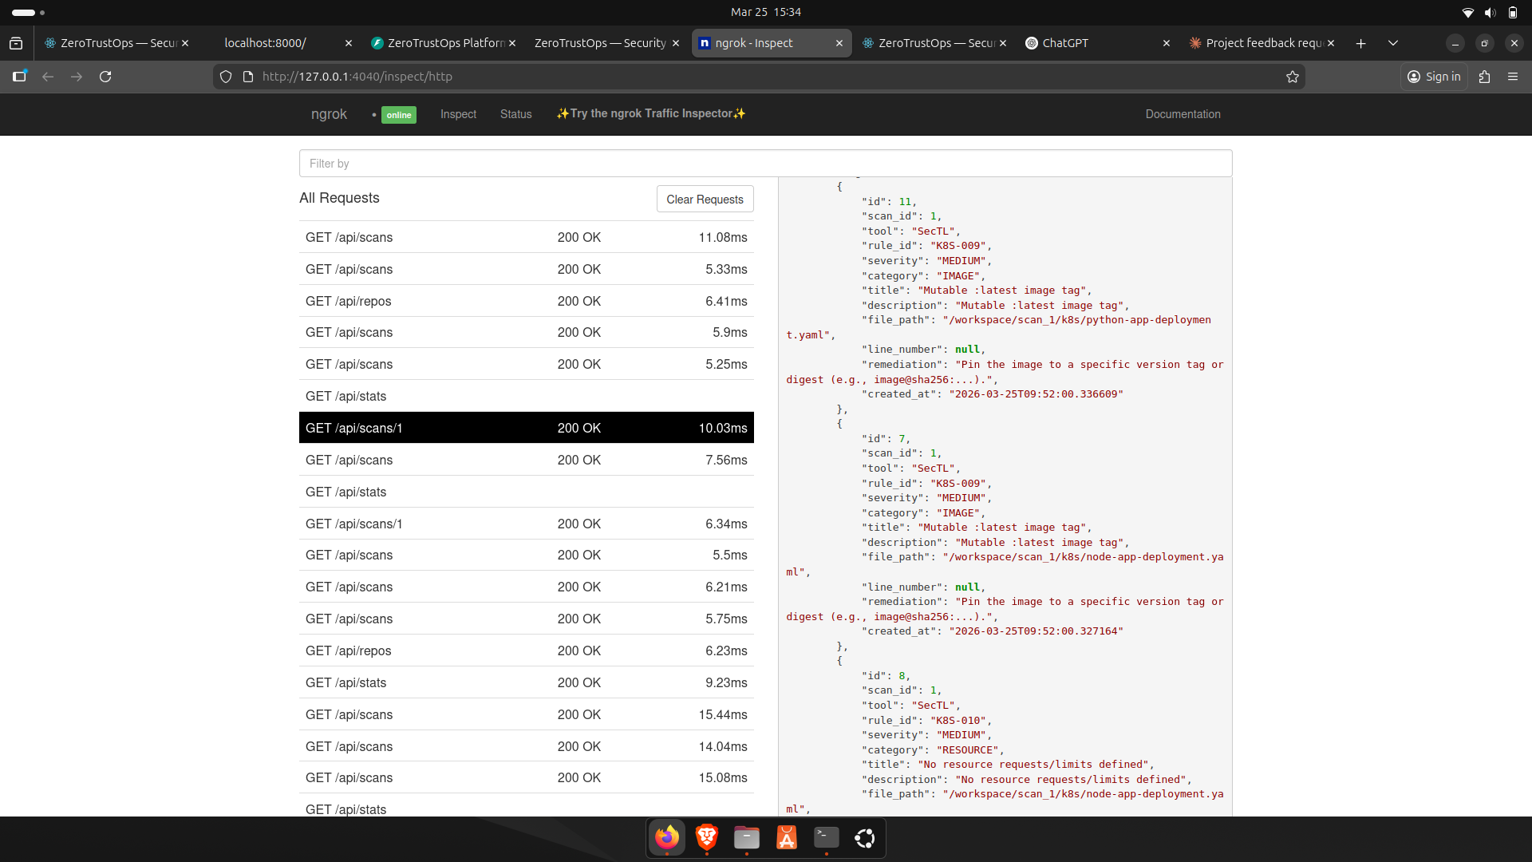This screenshot has height=862, width=1532.
Task: Open the ngrok Status menu item
Action: (x=515, y=114)
